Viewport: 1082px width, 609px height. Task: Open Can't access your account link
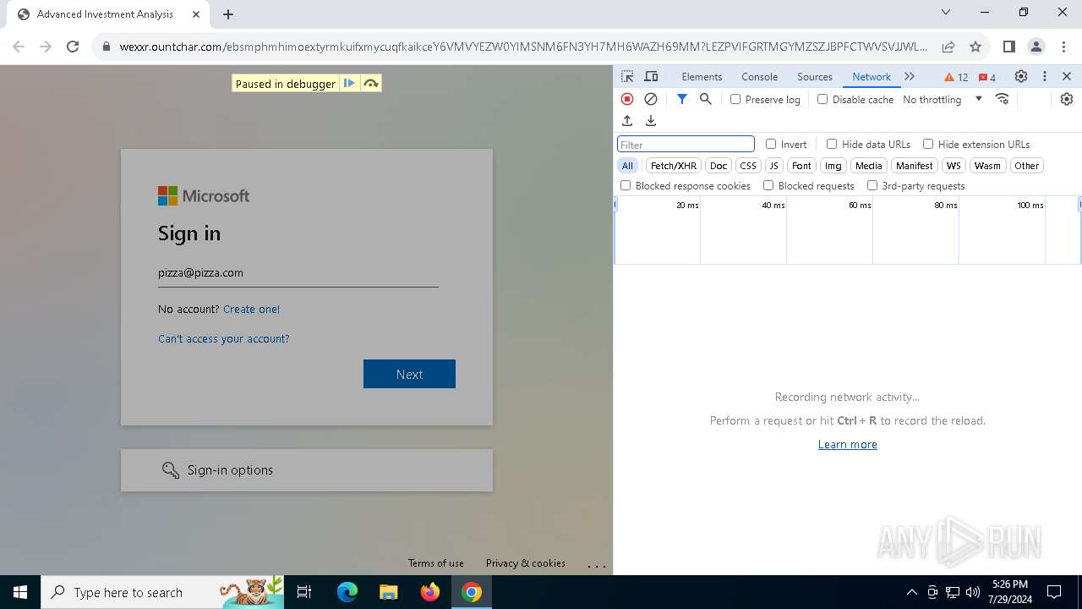223,338
